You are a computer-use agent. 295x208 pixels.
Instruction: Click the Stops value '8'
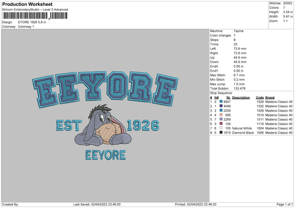point(235,40)
